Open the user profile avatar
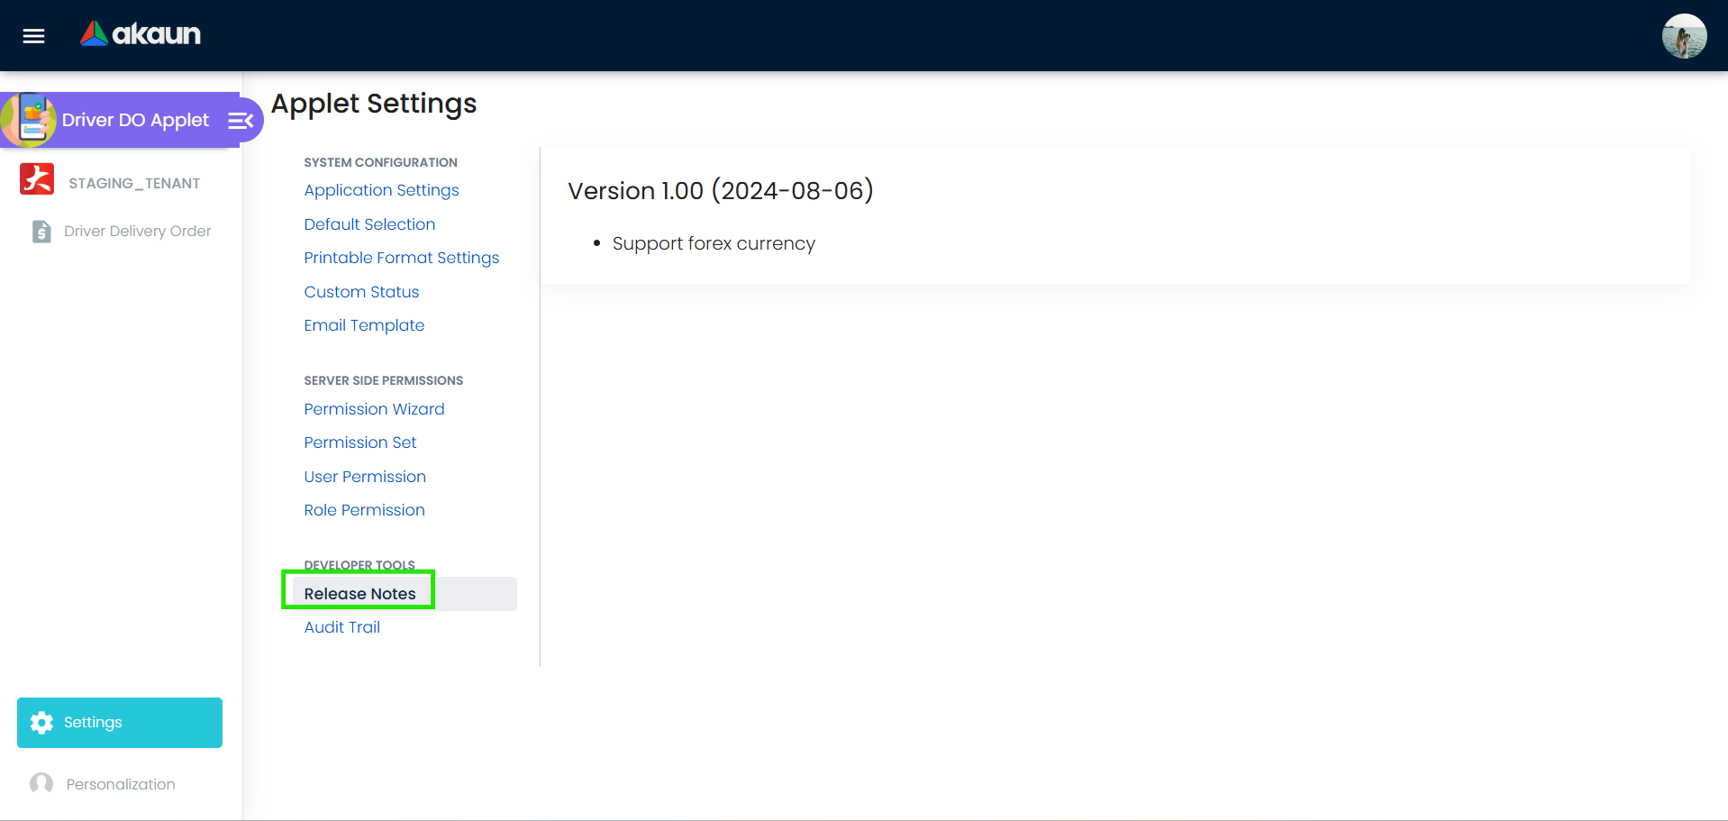The width and height of the screenshot is (1728, 821). 1684,35
